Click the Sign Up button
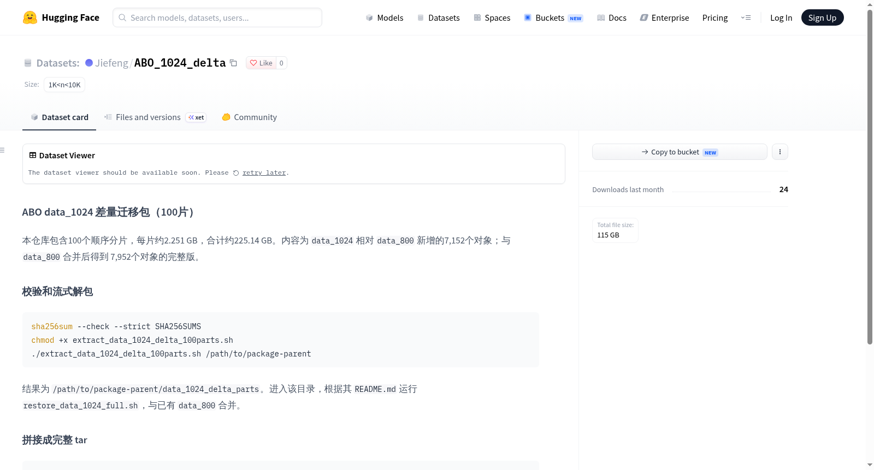Screen dimensions: 874x470 [x=822, y=17]
